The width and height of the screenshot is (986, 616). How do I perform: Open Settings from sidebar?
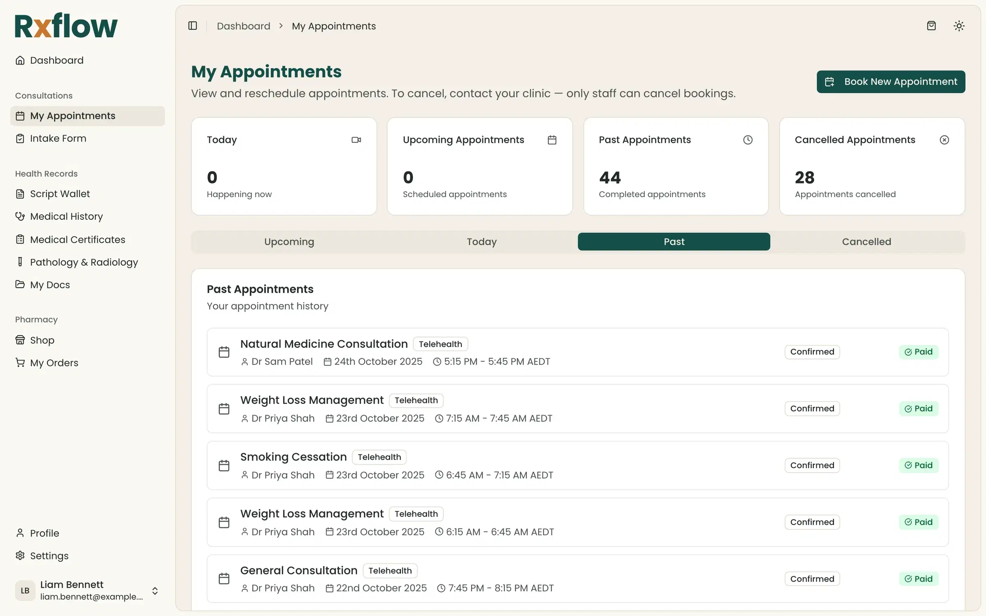[x=88, y=556]
